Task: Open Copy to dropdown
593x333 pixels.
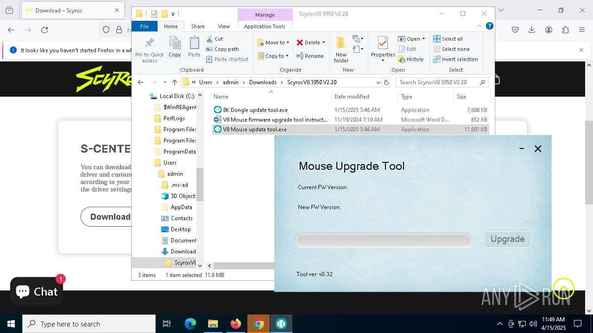Action: coord(273,56)
